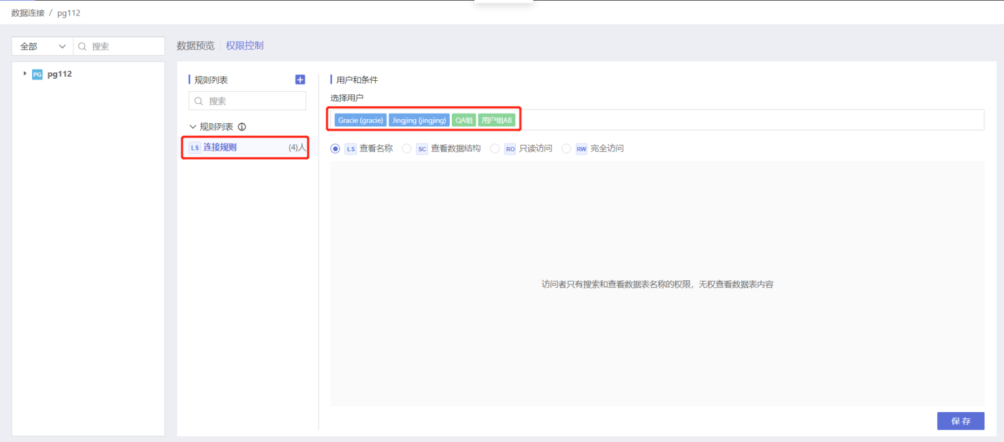Click the RO badge for 只读访问
The image size is (1004, 442).
(x=510, y=148)
